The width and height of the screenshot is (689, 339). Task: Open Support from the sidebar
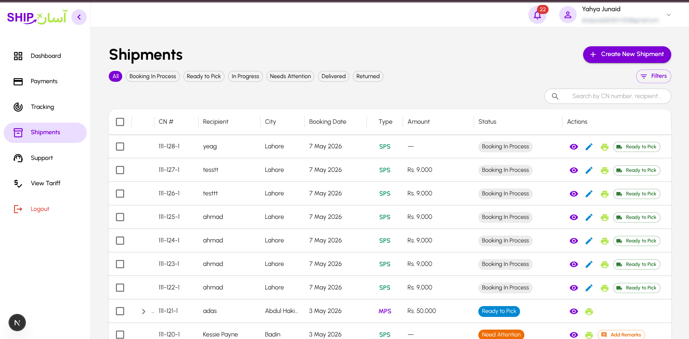point(45,158)
